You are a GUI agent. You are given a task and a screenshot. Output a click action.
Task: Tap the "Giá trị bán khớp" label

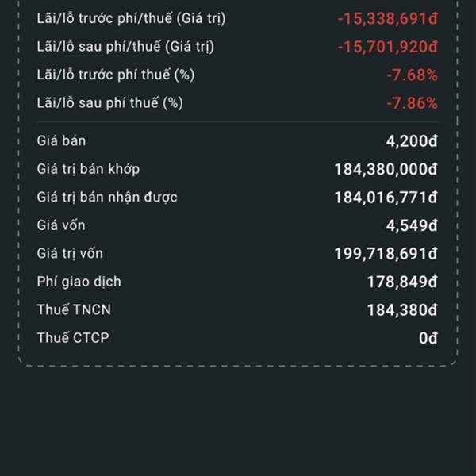[88, 169]
